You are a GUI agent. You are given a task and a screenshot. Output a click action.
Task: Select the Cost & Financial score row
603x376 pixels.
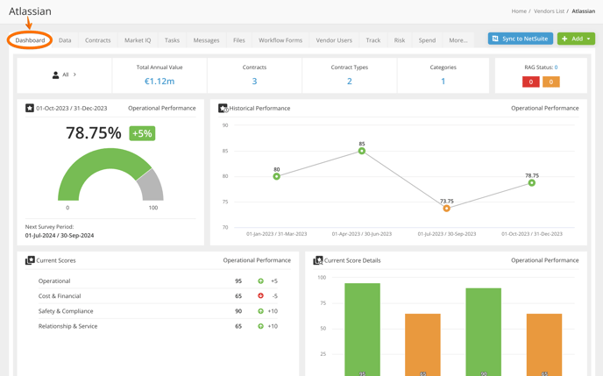tap(158, 296)
